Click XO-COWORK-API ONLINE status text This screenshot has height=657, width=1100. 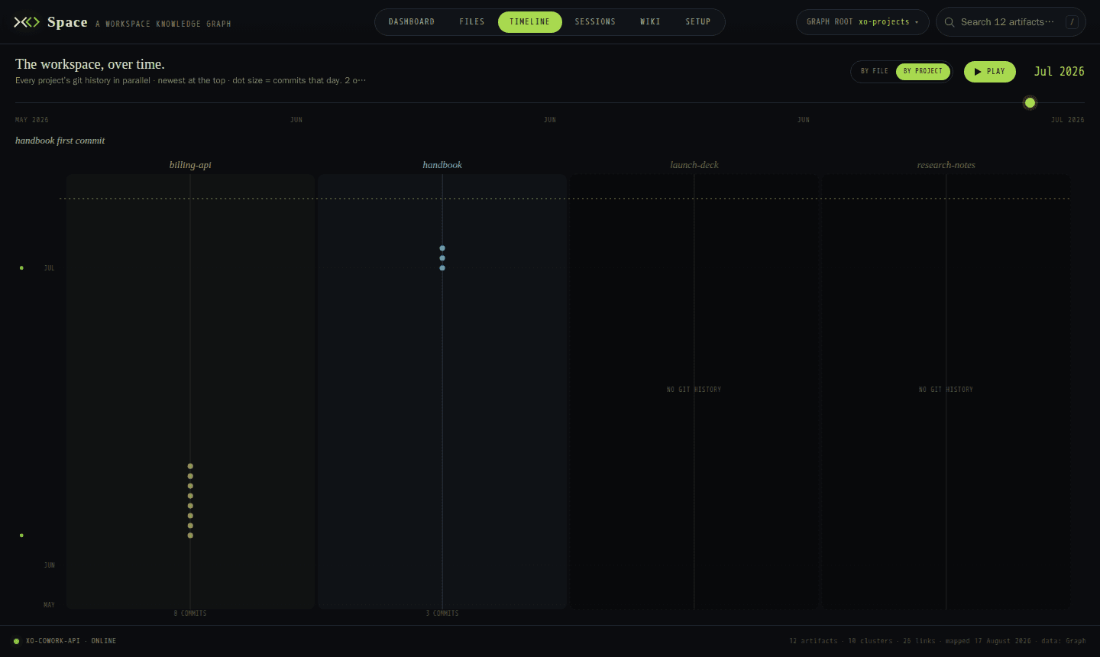pyautogui.click(x=71, y=641)
